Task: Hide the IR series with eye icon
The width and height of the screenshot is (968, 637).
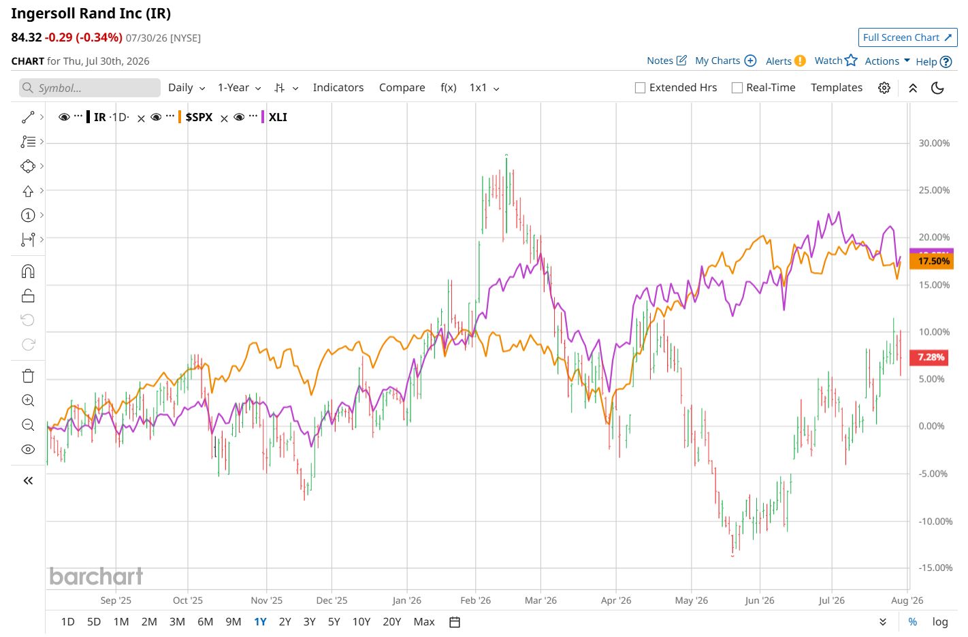Action: (x=64, y=117)
